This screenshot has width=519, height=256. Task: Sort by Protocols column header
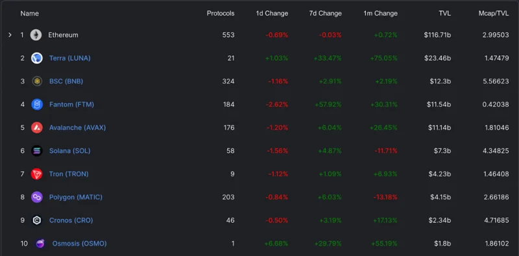pyautogui.click(x=221, y=14)
